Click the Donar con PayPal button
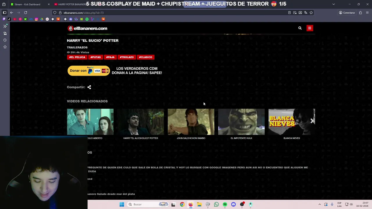 [89, 71]
